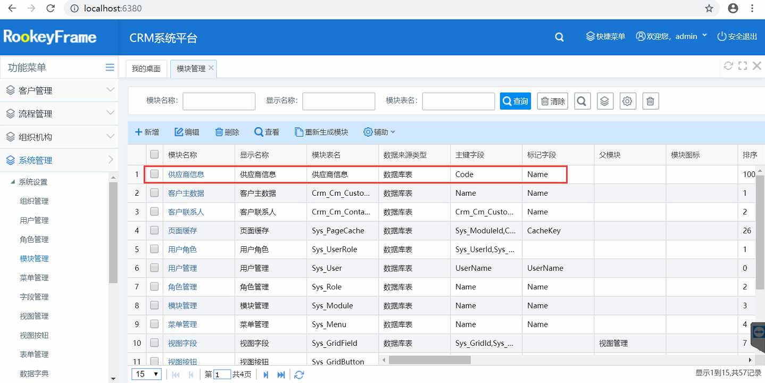Bookmark page with browser star icon
This screenshot has height=383, width=765.
pos(709,9)
